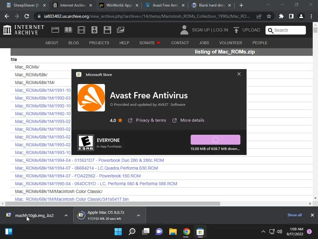
Task: Open Windows Start menu
Action: point(118,232)
